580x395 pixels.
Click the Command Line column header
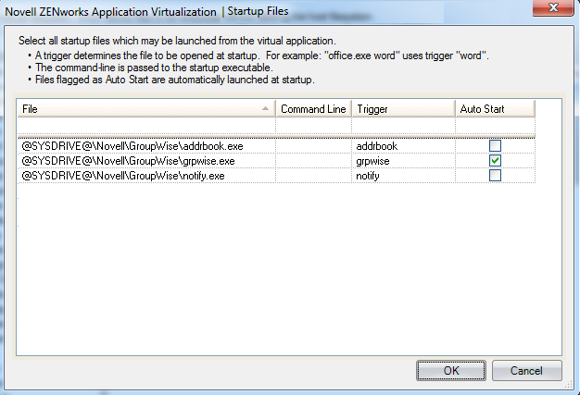pyautogui.click(x=314, y=109)
